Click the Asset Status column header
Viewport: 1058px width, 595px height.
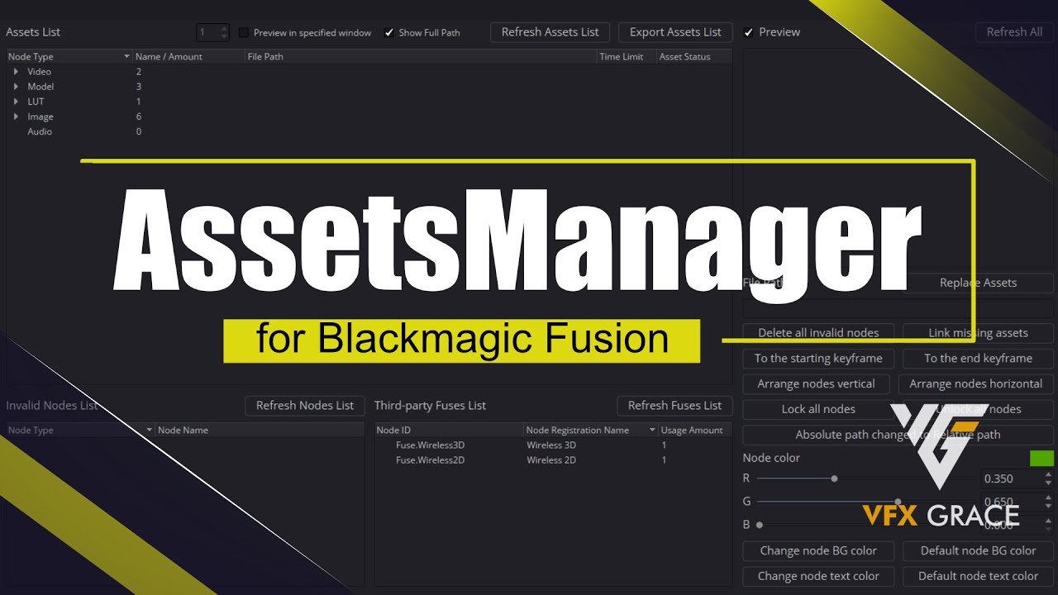[693, 57]
